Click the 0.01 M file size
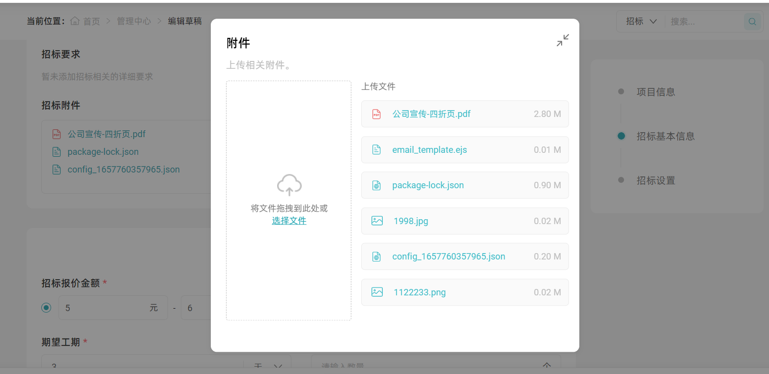The image size is (769, 374). pyautogui.click(x=547, y=150)
